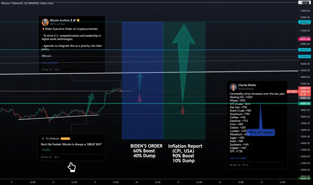This screenshot has width=313, height=185.
Task: Select the 'Inflation Report' text annotation
Action: click(x=185, y=146)
